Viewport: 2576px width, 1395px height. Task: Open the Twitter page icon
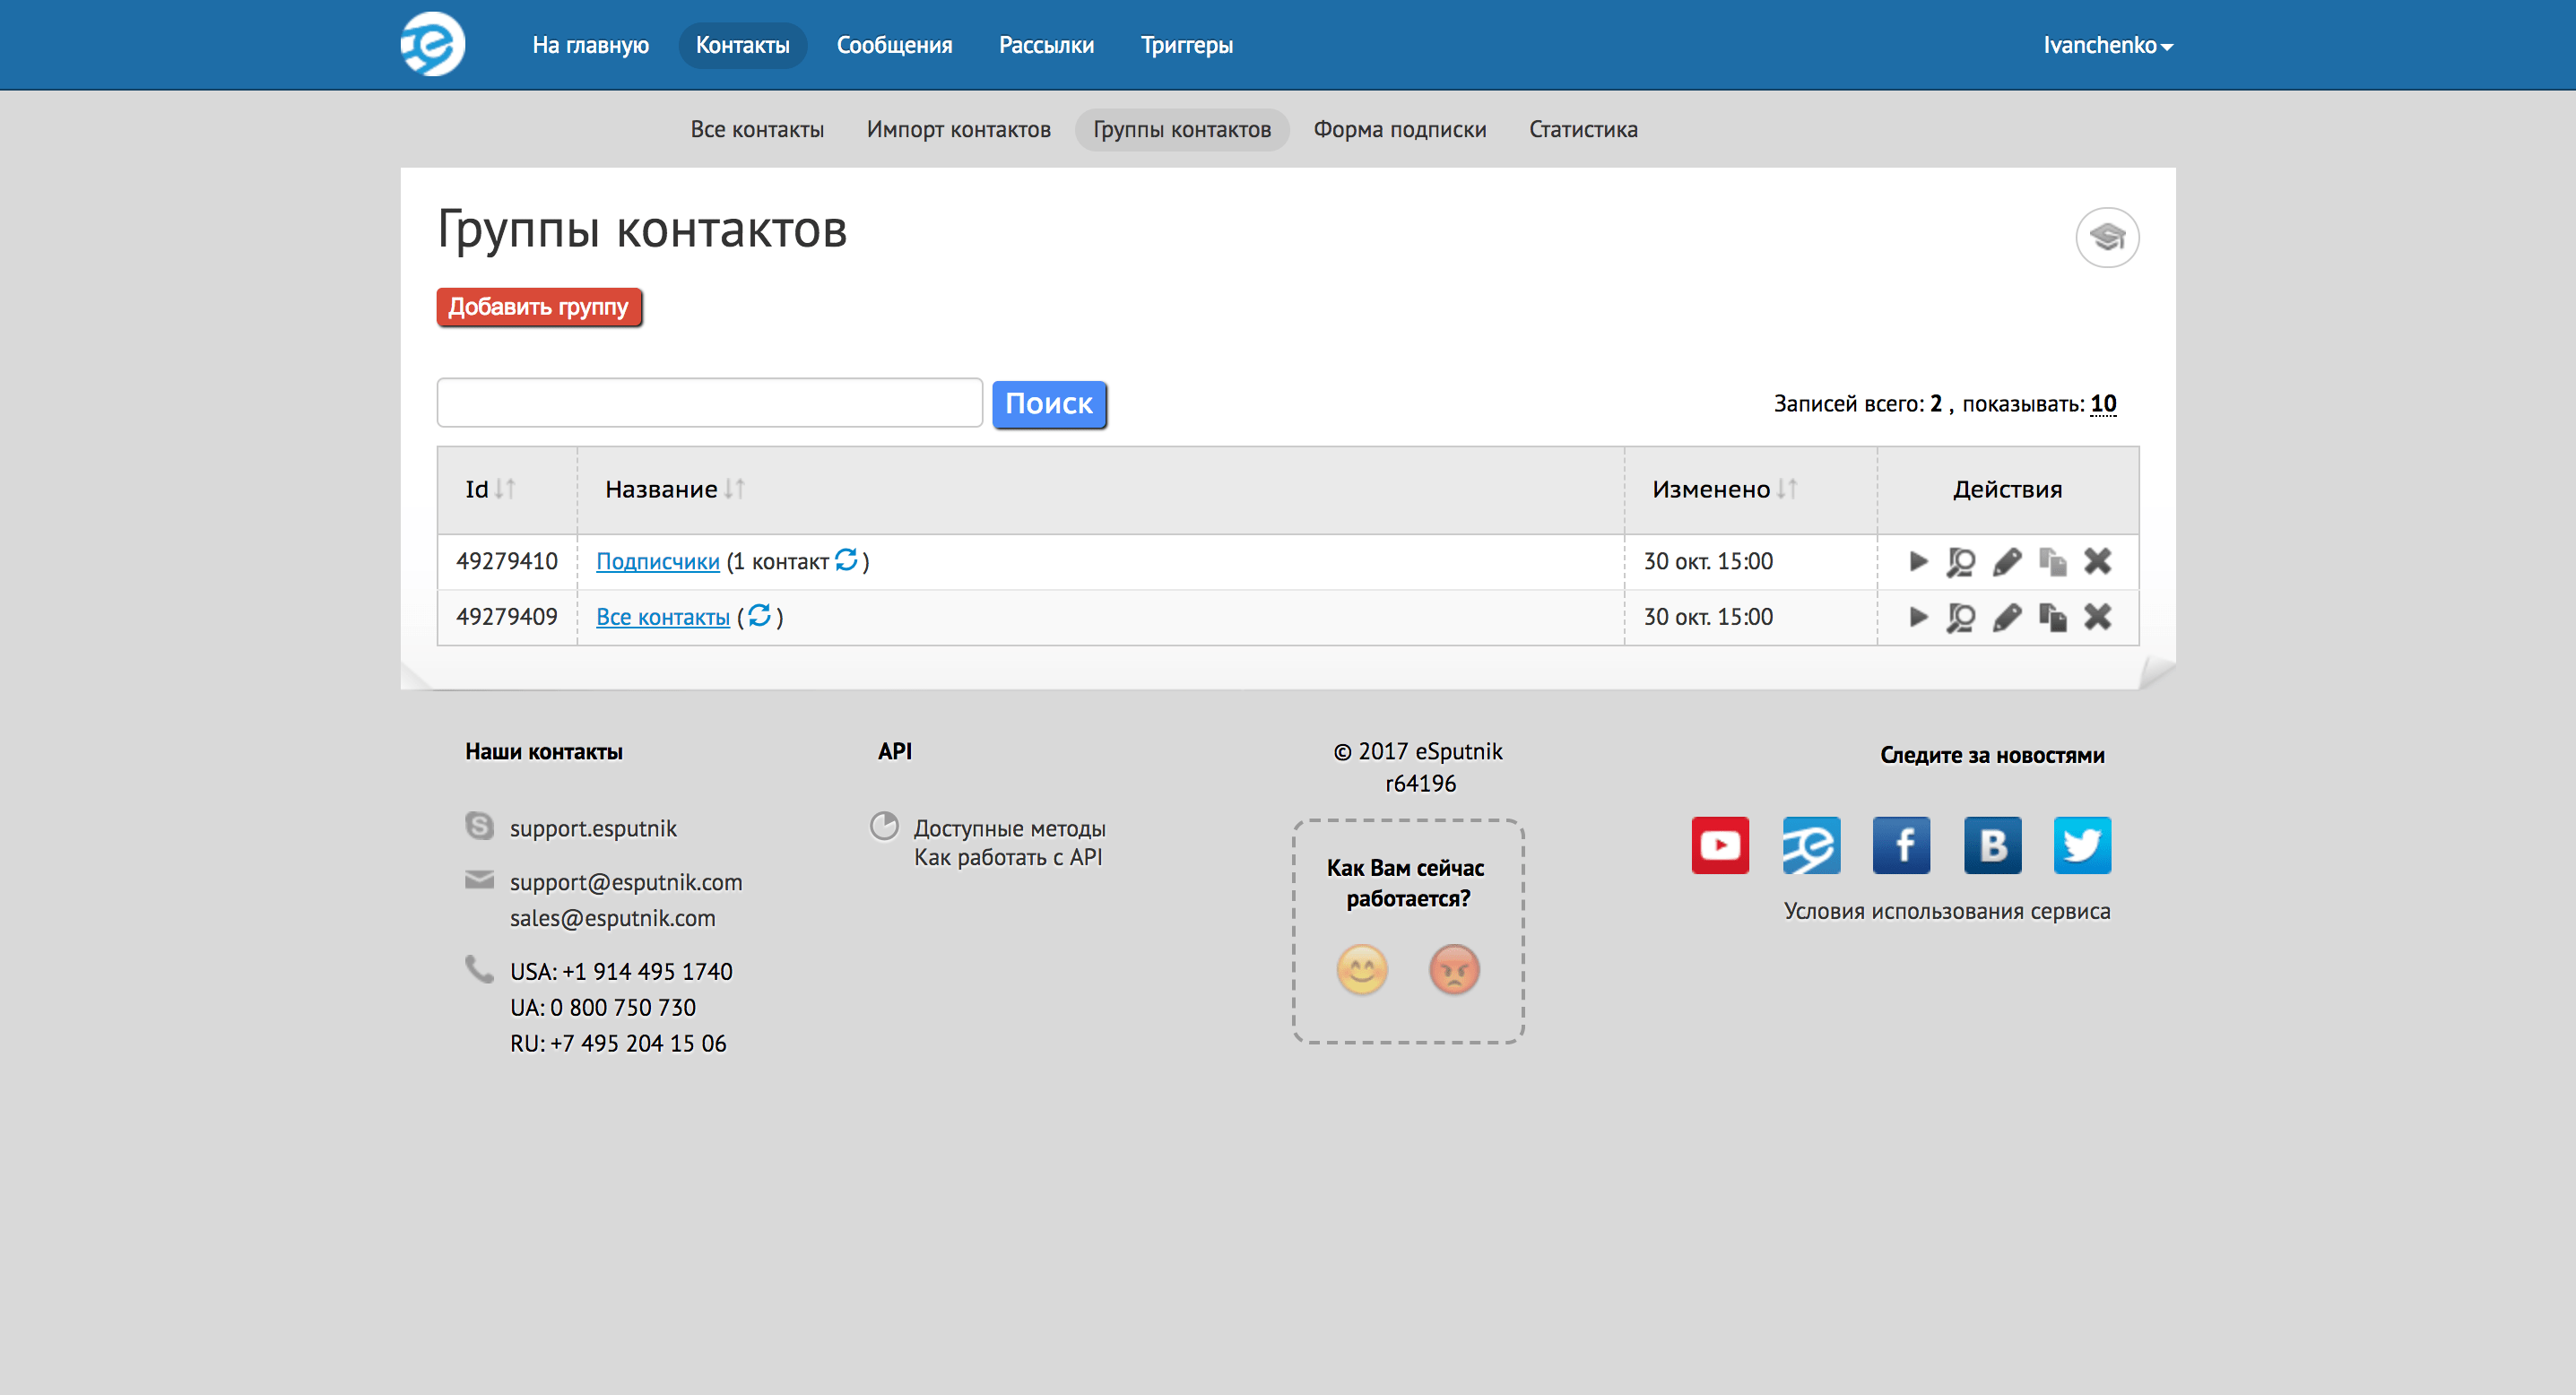point(2082,845)
